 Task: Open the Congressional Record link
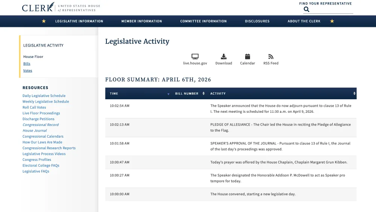[41, 125]
